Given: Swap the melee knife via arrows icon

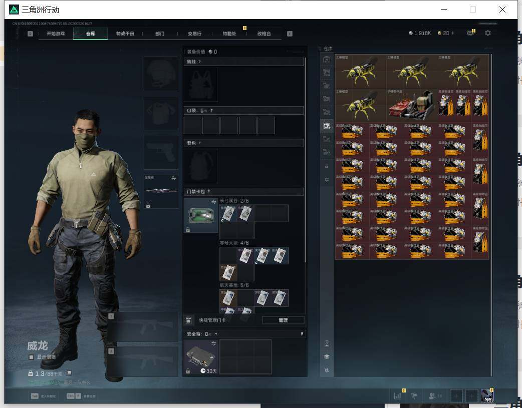Looking at the screenshot, I should coord(174,178).
